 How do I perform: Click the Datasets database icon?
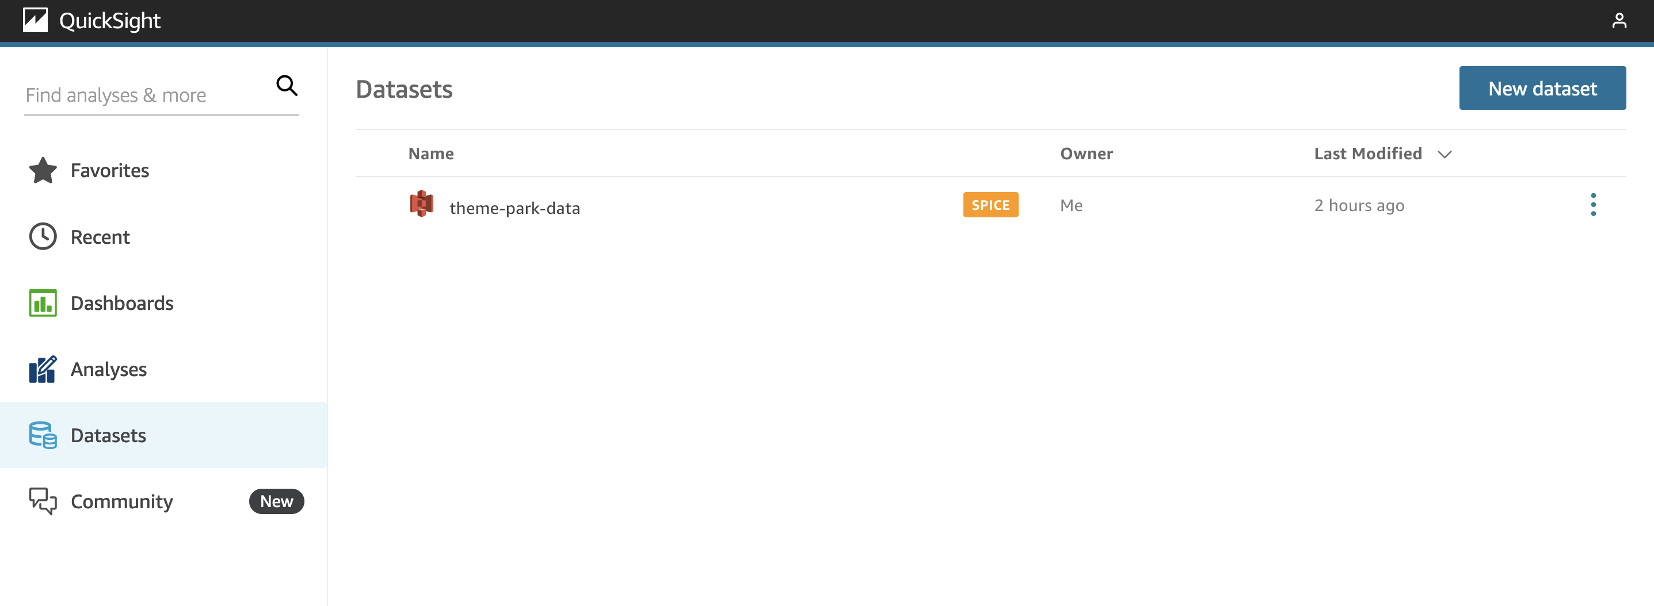pos(43,435)
